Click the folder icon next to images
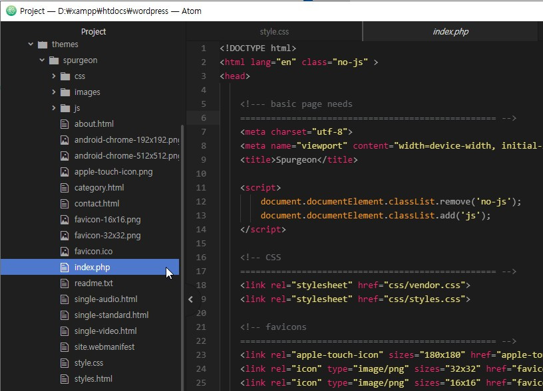543x391 pixels. coord(65,92)
